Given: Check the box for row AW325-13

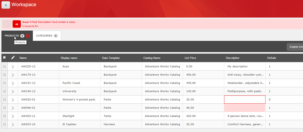Looking at the screenshot, I should [4, 67].
